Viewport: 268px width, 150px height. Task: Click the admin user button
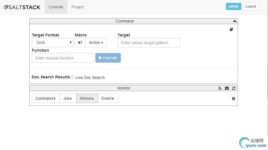click(233, 6)
